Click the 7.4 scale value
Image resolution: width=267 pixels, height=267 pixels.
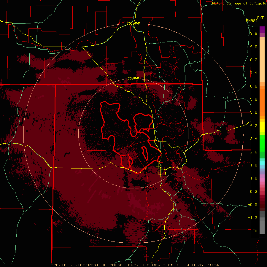[254, 73]
